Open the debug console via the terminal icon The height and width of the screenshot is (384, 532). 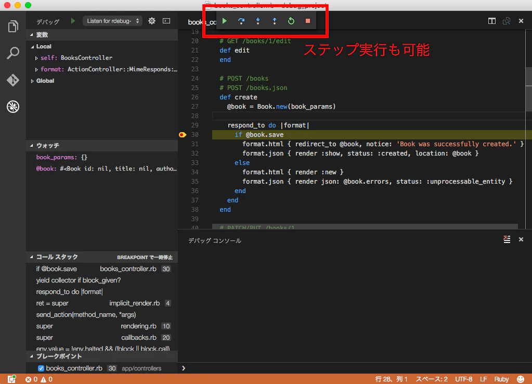click(166, 21)
